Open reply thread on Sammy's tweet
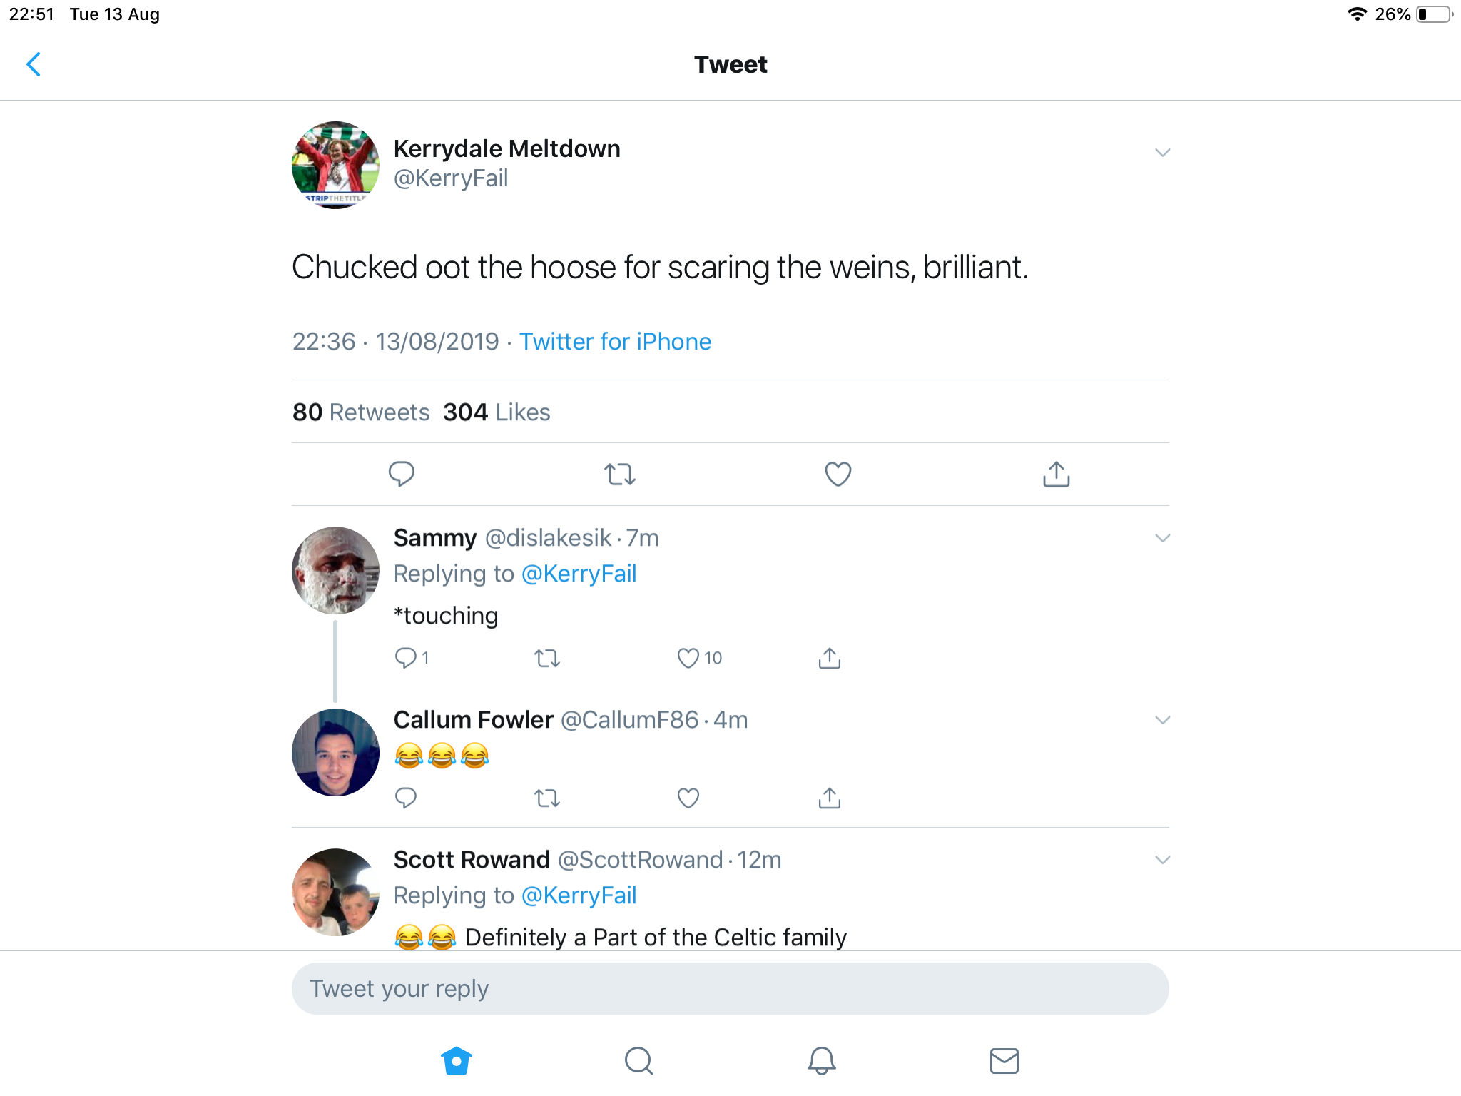The width and height of the screenshot is (1461, 1096). (x=406, y=658)
